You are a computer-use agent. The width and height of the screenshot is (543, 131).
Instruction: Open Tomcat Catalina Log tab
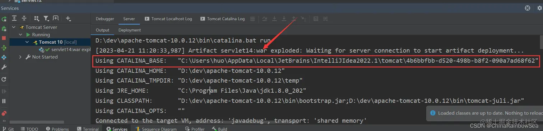click(x=223, y=19)
